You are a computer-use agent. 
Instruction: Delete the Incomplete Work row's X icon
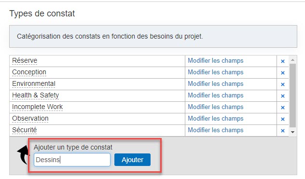tap(283, 108)
